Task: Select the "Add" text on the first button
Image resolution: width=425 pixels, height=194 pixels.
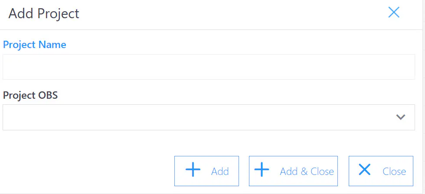Action: tap(220, 171)
